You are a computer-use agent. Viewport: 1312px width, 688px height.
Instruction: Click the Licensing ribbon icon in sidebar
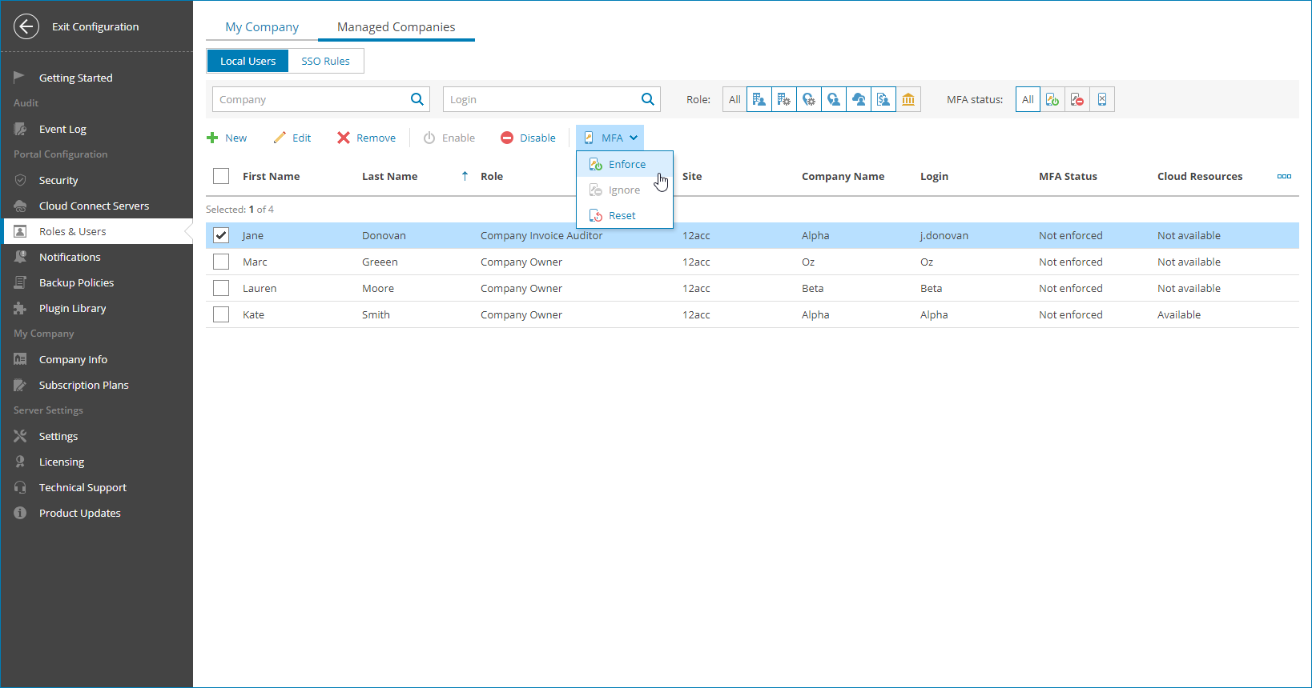pyautogui.click(x=20, y=462)
